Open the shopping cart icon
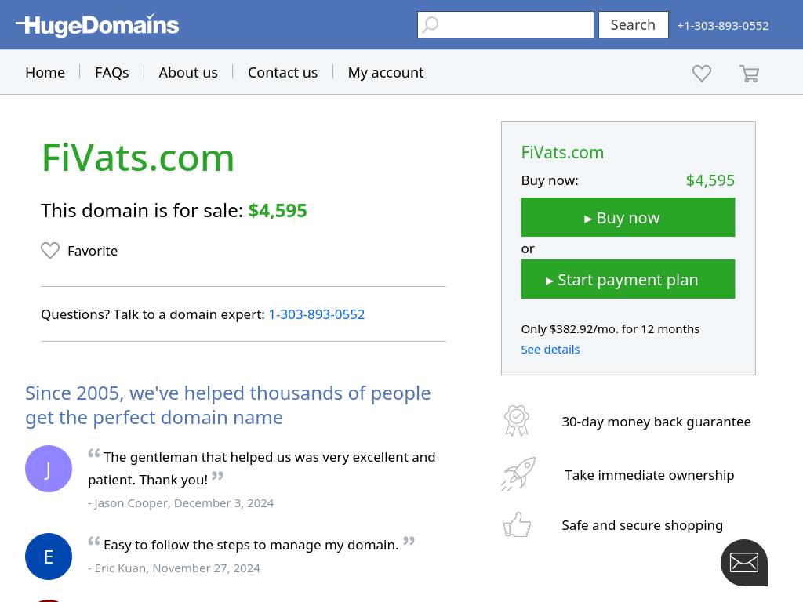The height and width of the screenshot is (602, 803). pos(749,74)
